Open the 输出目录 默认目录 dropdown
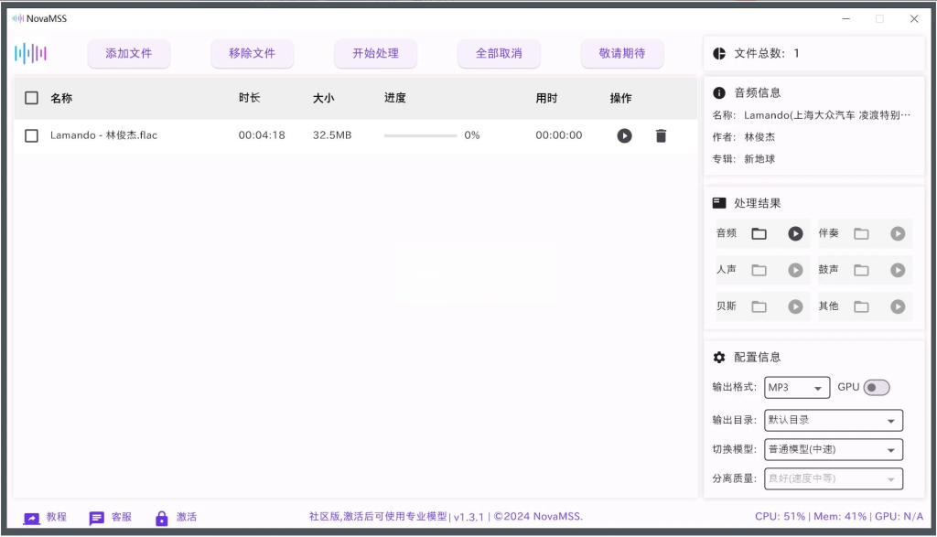This screenshot has width=937, height=537. coord(834,420)
